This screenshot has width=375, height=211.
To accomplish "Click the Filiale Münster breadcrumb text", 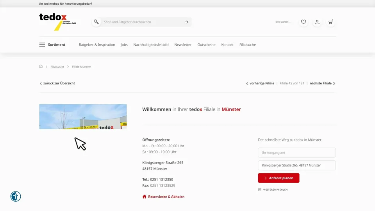I will coord(82,66).
